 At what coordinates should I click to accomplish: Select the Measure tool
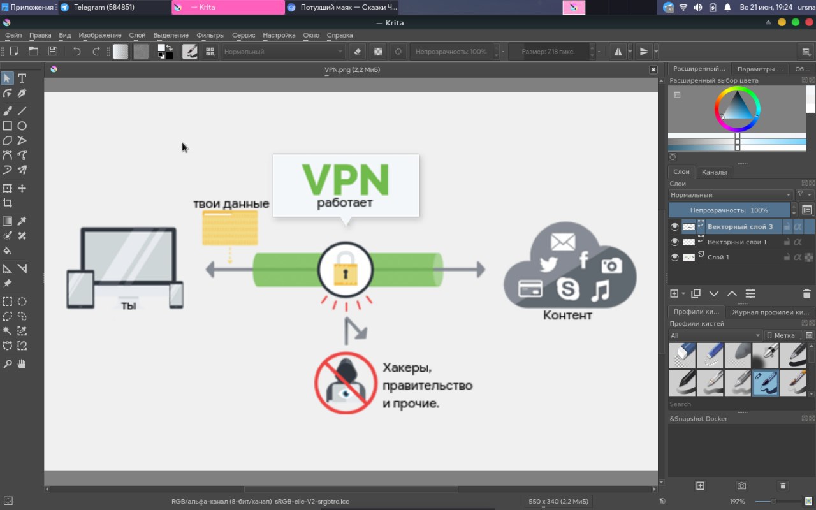[x=22, y=268]
